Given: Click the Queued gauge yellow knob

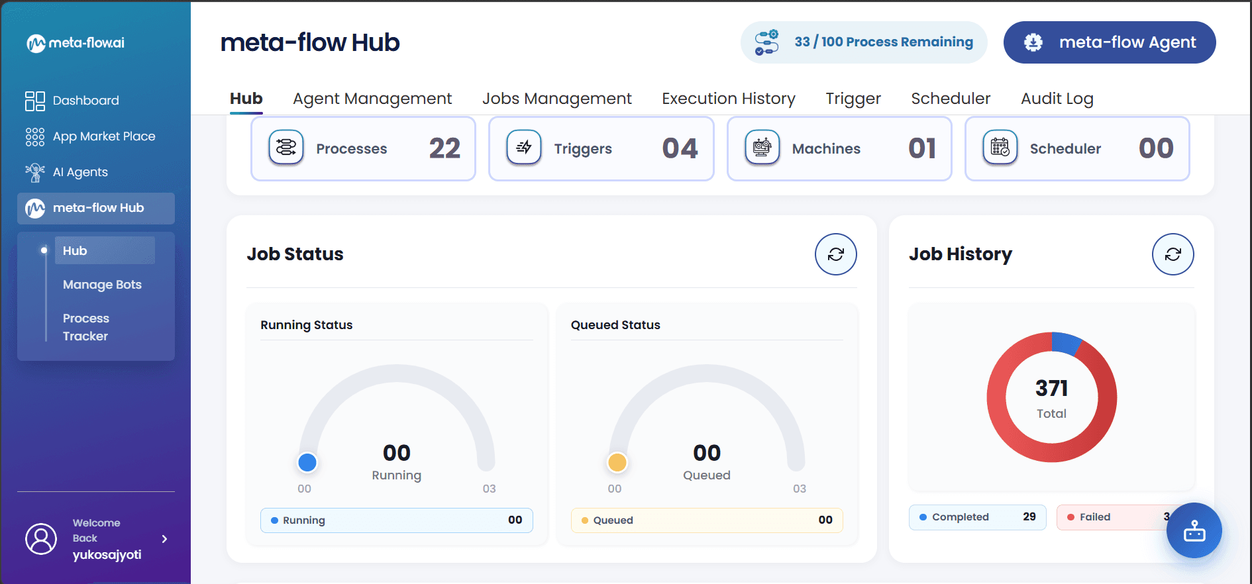Looking at the screenshot, I should point(617,462).
